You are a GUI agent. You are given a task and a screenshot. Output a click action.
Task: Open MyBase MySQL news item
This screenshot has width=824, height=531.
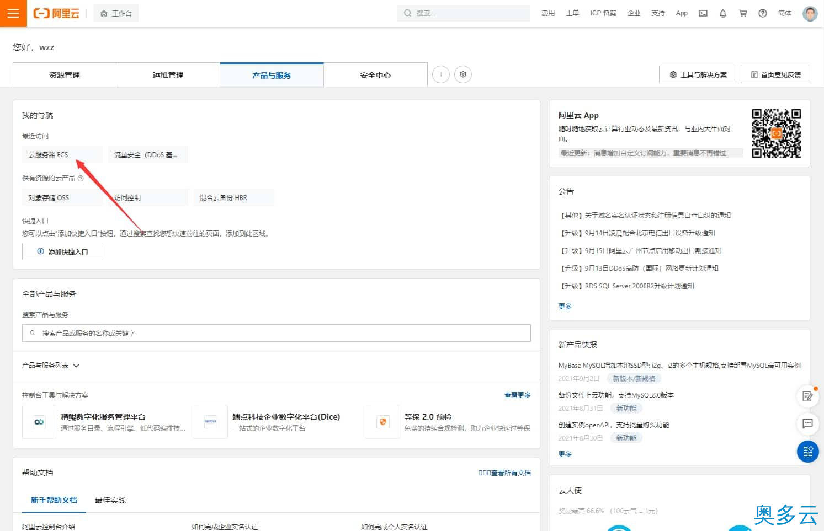coord(679,366)
